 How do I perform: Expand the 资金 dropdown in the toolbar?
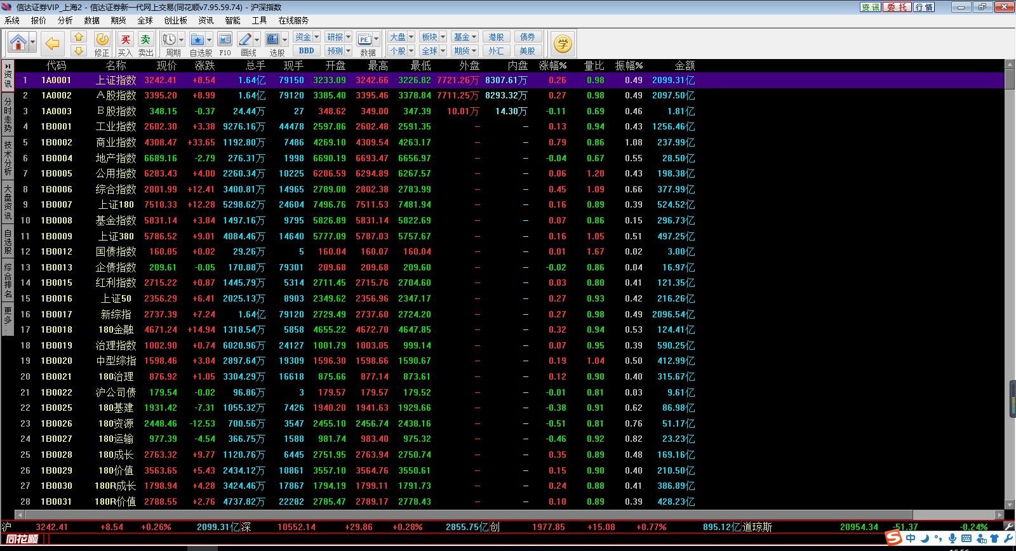[316, 37]
